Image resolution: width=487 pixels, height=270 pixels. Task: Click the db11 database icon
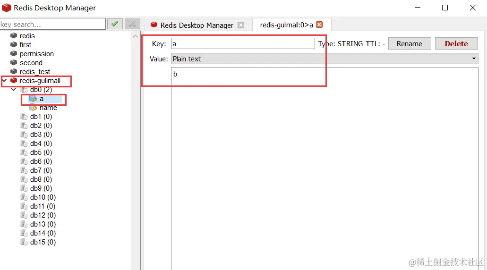coord(24,206)
